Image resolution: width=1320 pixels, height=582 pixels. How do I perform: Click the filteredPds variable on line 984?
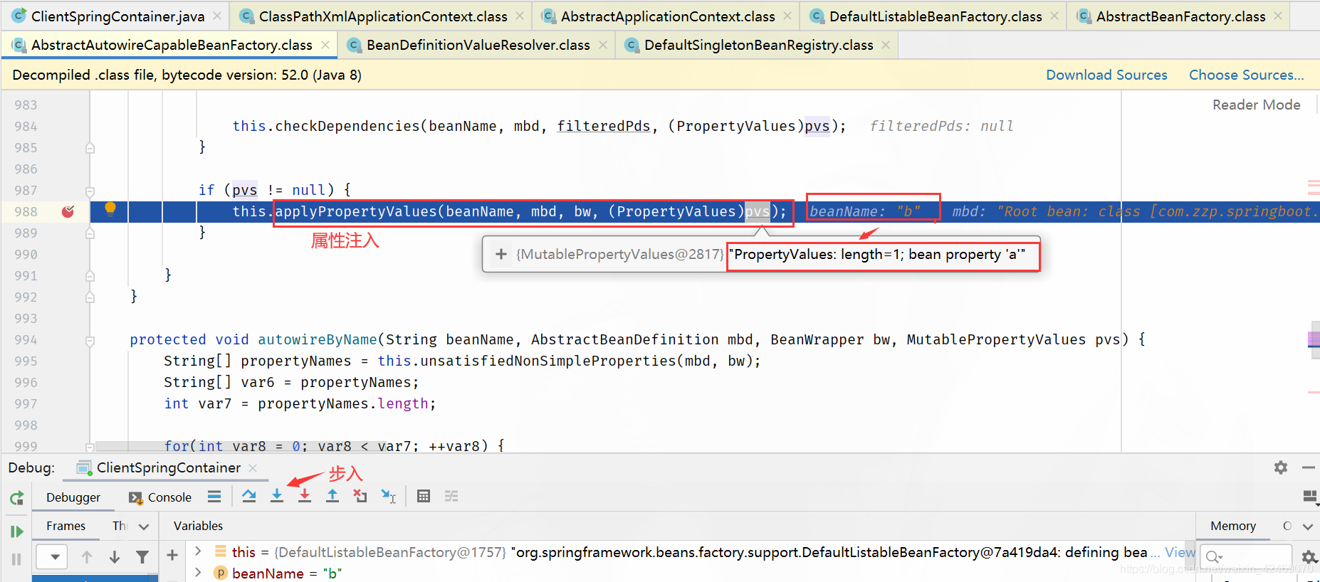pos(604,126)
